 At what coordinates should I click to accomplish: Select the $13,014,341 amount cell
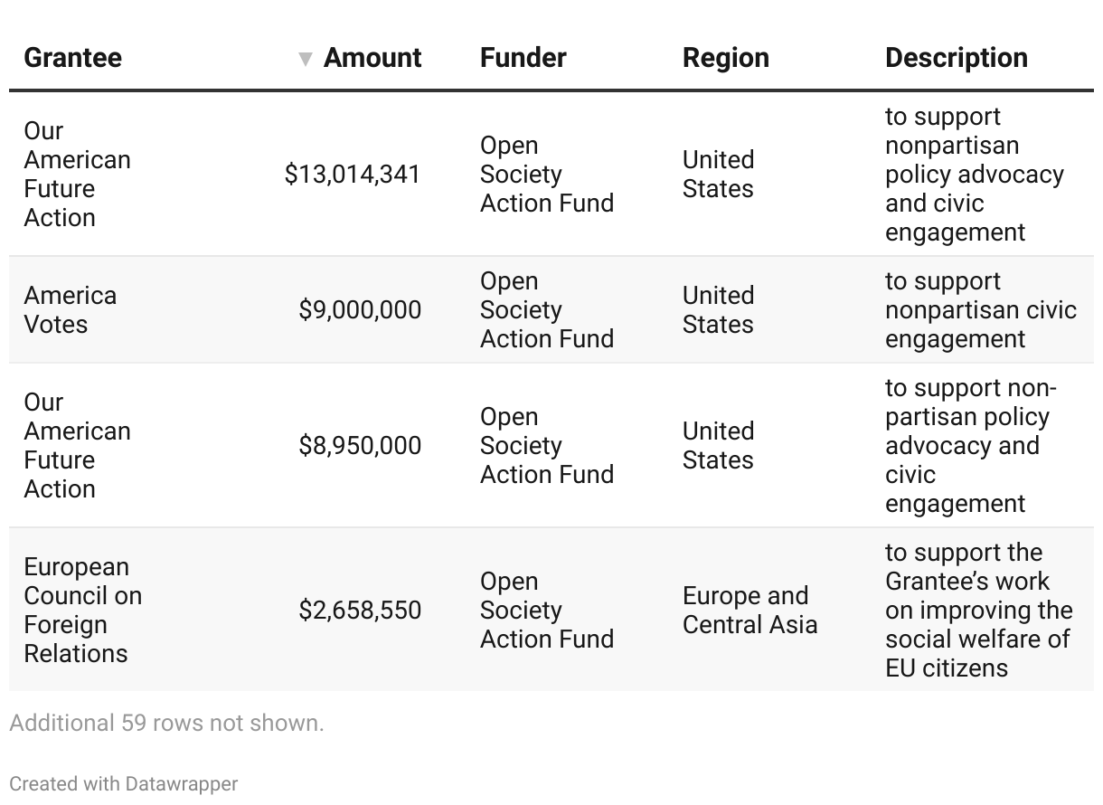tap(353, 174)
